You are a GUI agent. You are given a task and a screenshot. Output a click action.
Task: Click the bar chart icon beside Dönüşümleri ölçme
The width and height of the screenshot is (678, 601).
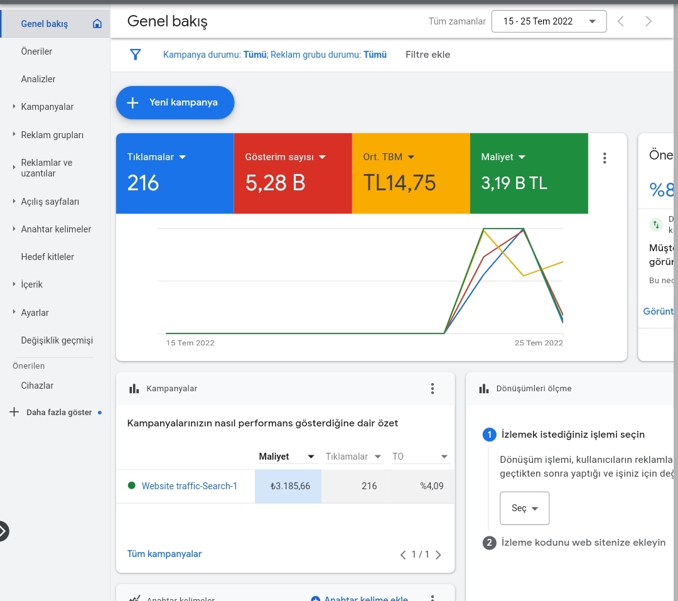484,389
